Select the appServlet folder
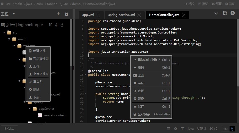Image resolution: width=239 pixels, height=133 pixels. pos(46,109)
